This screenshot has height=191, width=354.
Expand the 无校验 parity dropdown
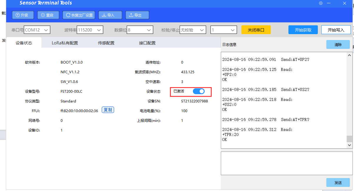(193, 30)
